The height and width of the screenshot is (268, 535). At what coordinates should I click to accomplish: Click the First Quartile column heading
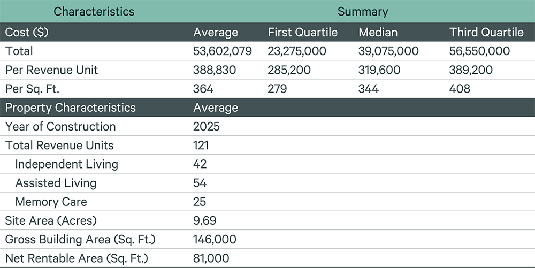[x=302, y=33]
